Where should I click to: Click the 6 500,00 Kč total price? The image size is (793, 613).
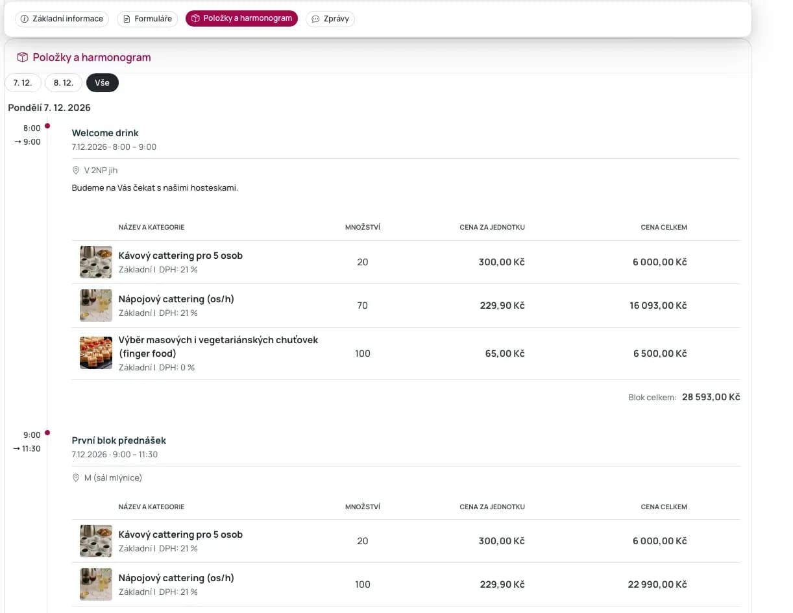[660, 354]
